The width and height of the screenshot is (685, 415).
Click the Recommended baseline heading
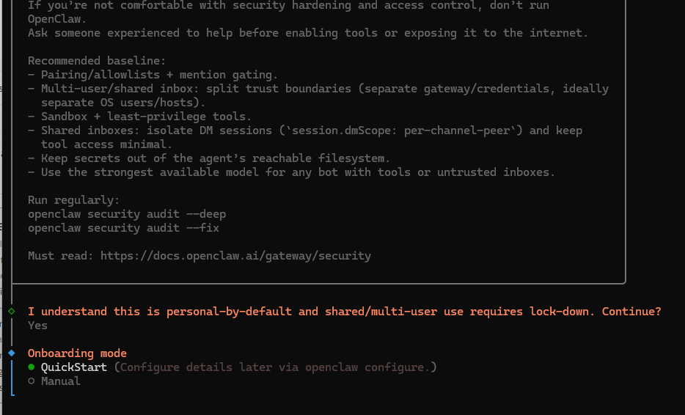pos(97,61)
